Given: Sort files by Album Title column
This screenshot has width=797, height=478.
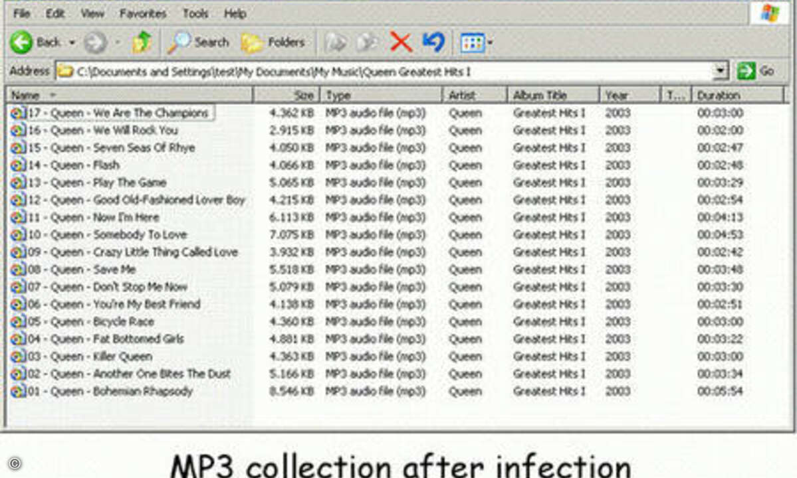Looking at the screenshot, I should point(553,95).
